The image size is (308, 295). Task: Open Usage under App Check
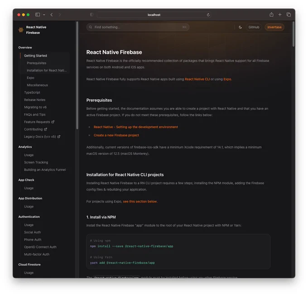pyautogui.click(x=29, y=188)
